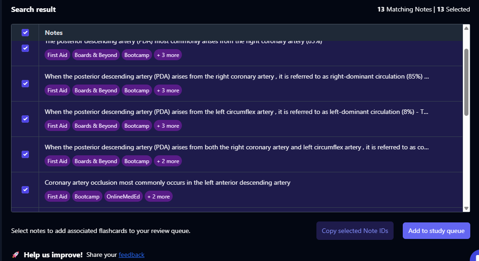
Task: Expand '+ 3 more' tags on left-dominant note
Action: coord(168,126)
